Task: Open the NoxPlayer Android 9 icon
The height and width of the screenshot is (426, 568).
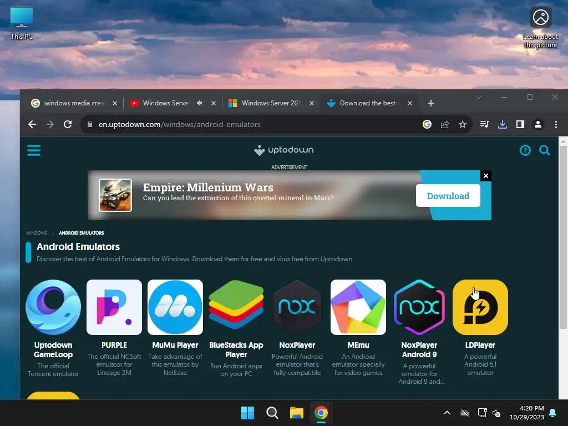Action: coord(419,307)
